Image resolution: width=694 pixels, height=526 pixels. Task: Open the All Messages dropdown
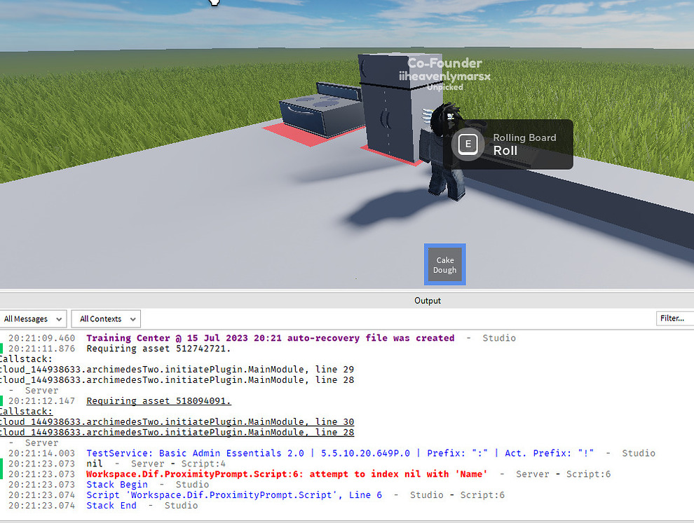[x=33, y=318]
